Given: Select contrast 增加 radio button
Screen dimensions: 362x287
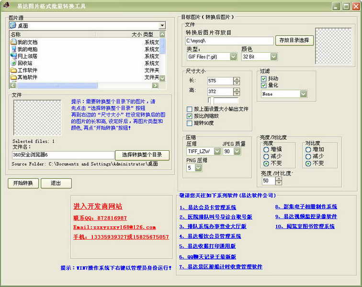Looking at the screenshot, I should [308, 150].
